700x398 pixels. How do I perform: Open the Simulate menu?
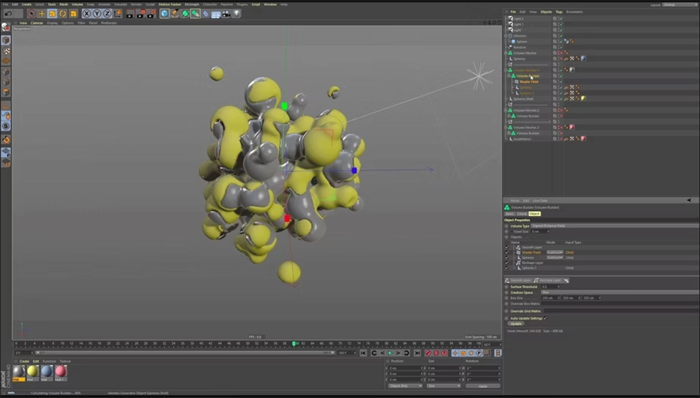click(120, 5)
